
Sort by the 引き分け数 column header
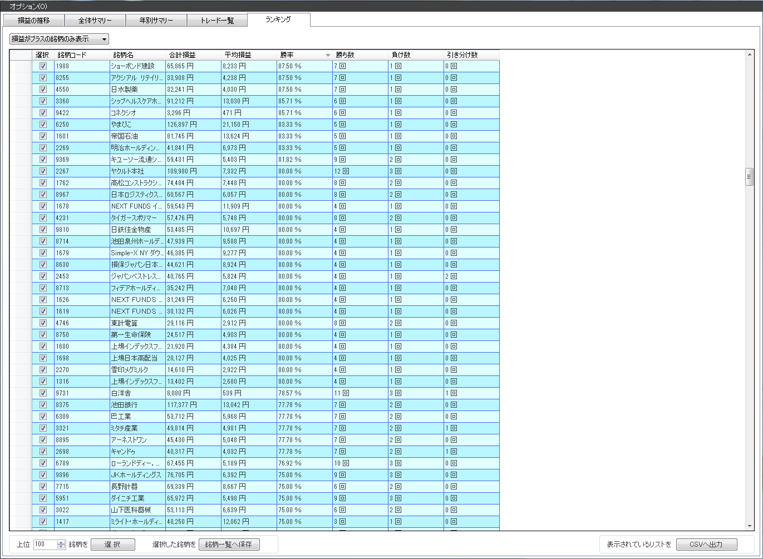click(x=471, y=55)
